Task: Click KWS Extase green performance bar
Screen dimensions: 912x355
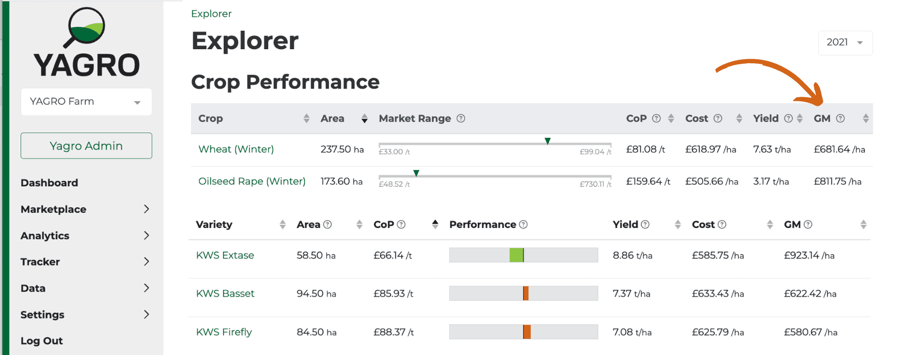Action: point(516,255)
